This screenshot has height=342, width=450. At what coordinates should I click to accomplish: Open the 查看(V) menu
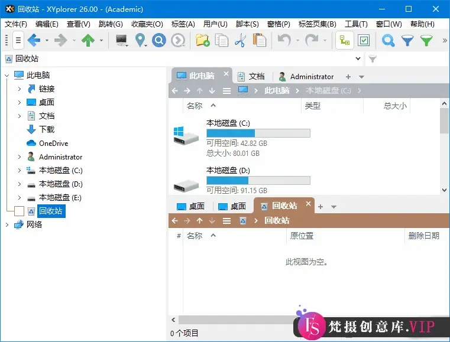pos(78,24)
